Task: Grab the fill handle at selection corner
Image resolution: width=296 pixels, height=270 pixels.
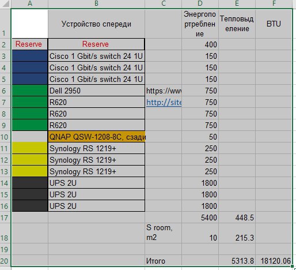Action: 292,267
